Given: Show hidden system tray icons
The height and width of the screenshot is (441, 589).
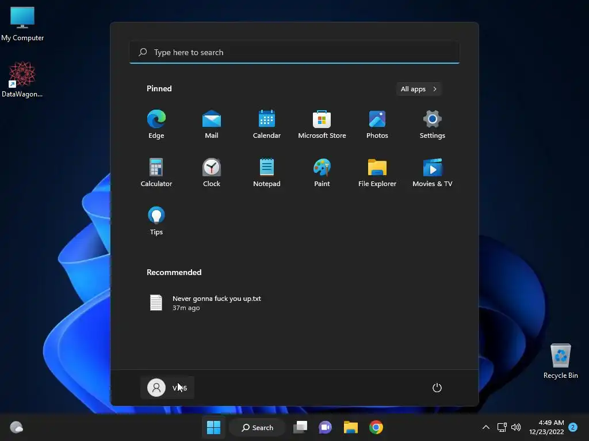Looking at the screenshot, I should pyautogui.click(x=485, y=427).
